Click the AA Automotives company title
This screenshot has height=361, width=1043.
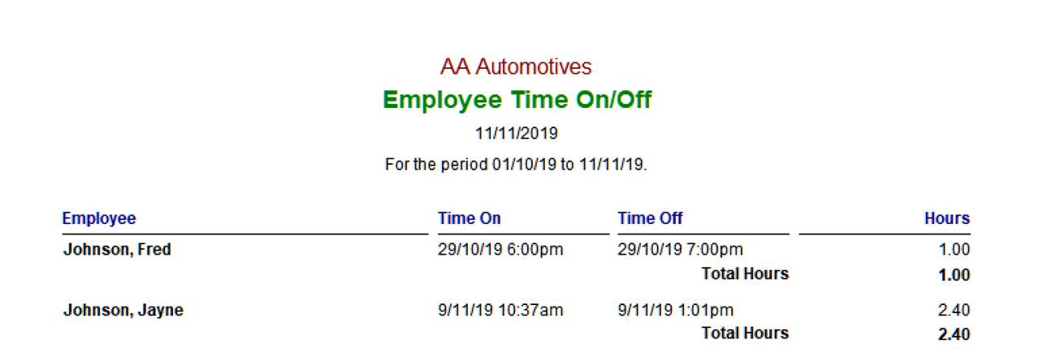coord(516,67)
